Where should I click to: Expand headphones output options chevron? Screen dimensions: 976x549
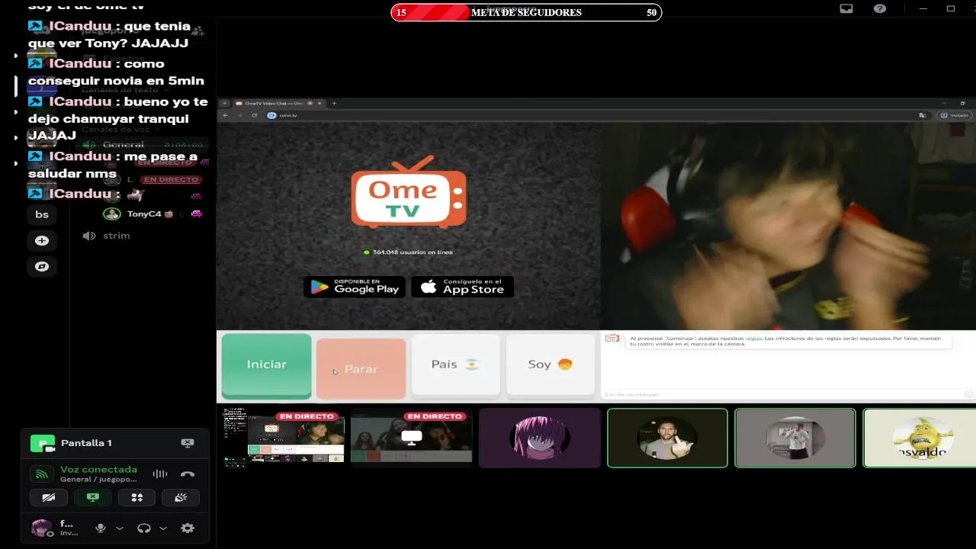(x=162, y=528)
